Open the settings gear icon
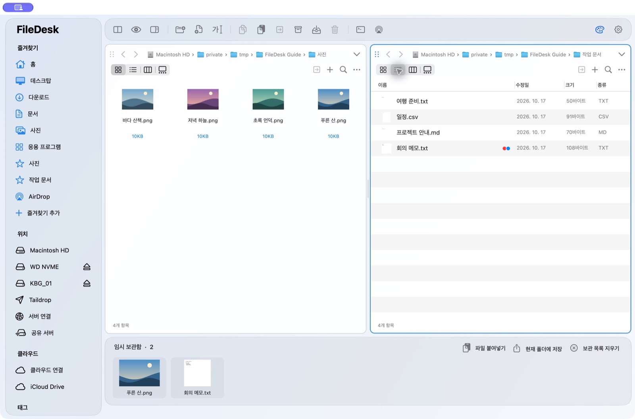This screenshot has width=635, height=419. pyautogui.click(x=618, y=30)
